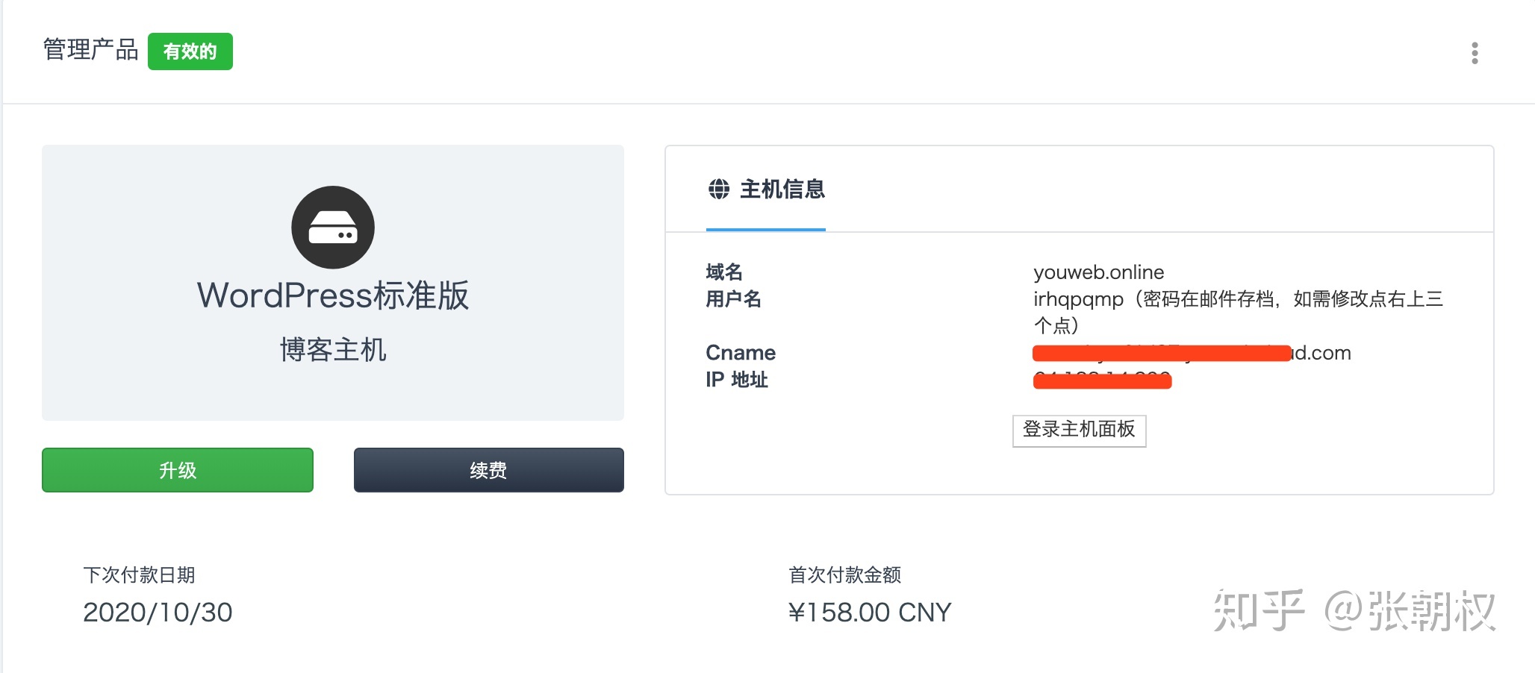
Task: Click the green 升级 upgrade button
Action: (177, 470)
